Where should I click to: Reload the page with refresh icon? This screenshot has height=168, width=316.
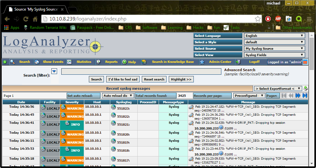[x=26, y=19]
